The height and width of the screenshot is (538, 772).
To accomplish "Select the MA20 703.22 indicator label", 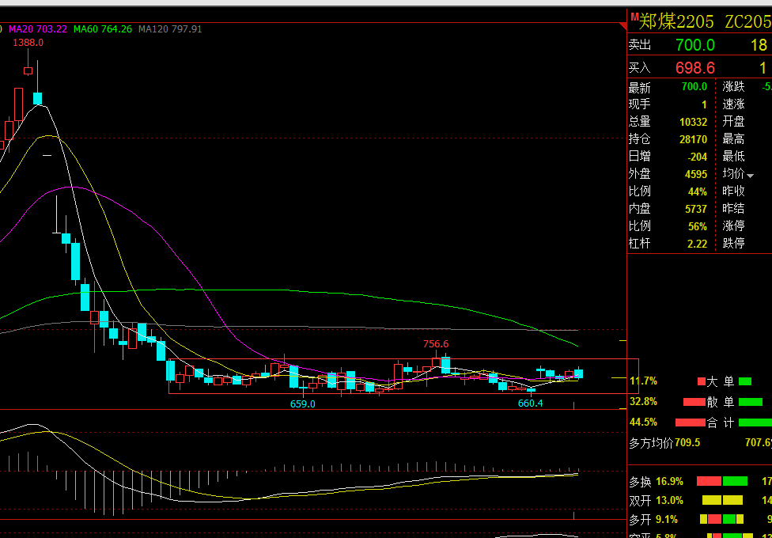I will click(37, 29).
